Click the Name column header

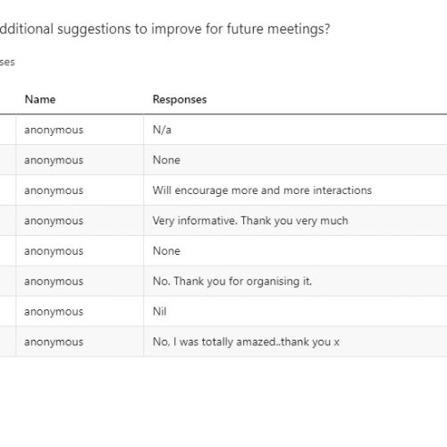pos(40,99)
